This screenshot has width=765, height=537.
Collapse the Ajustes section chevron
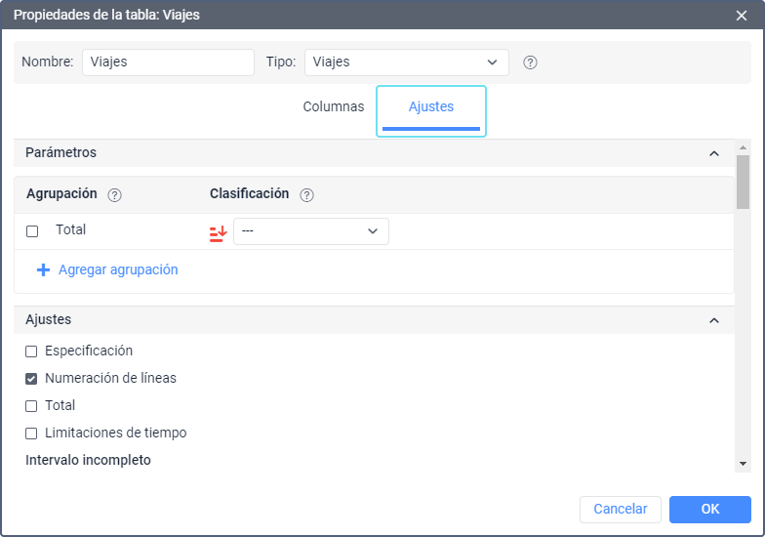click(x=714, y=320)
